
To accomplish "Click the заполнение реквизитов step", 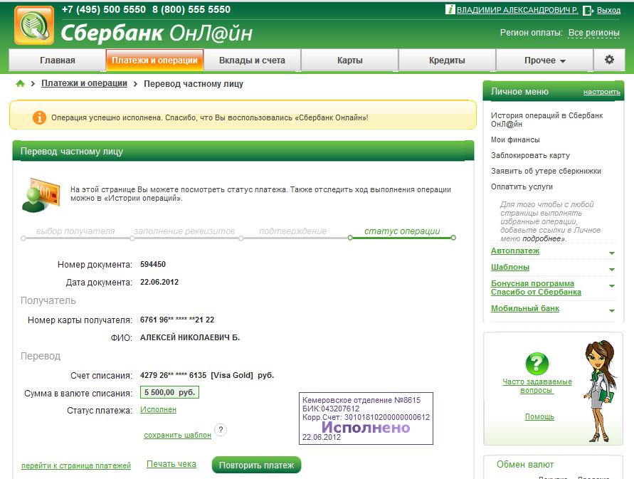I will coord(184,231).
